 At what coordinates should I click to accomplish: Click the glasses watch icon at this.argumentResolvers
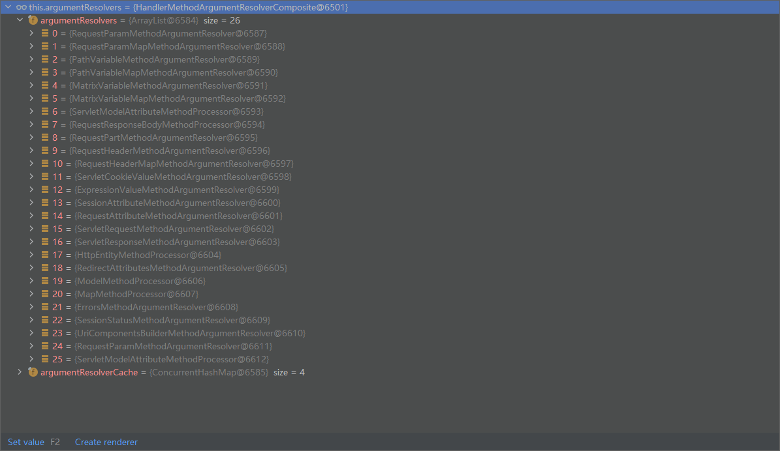[22, 7]
